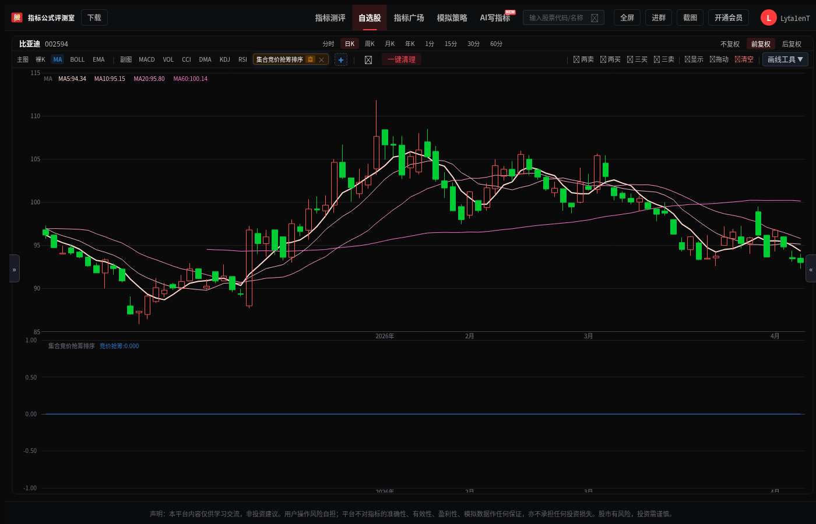
Task: Click the 一键清理 button
Action: pos(402,59)
